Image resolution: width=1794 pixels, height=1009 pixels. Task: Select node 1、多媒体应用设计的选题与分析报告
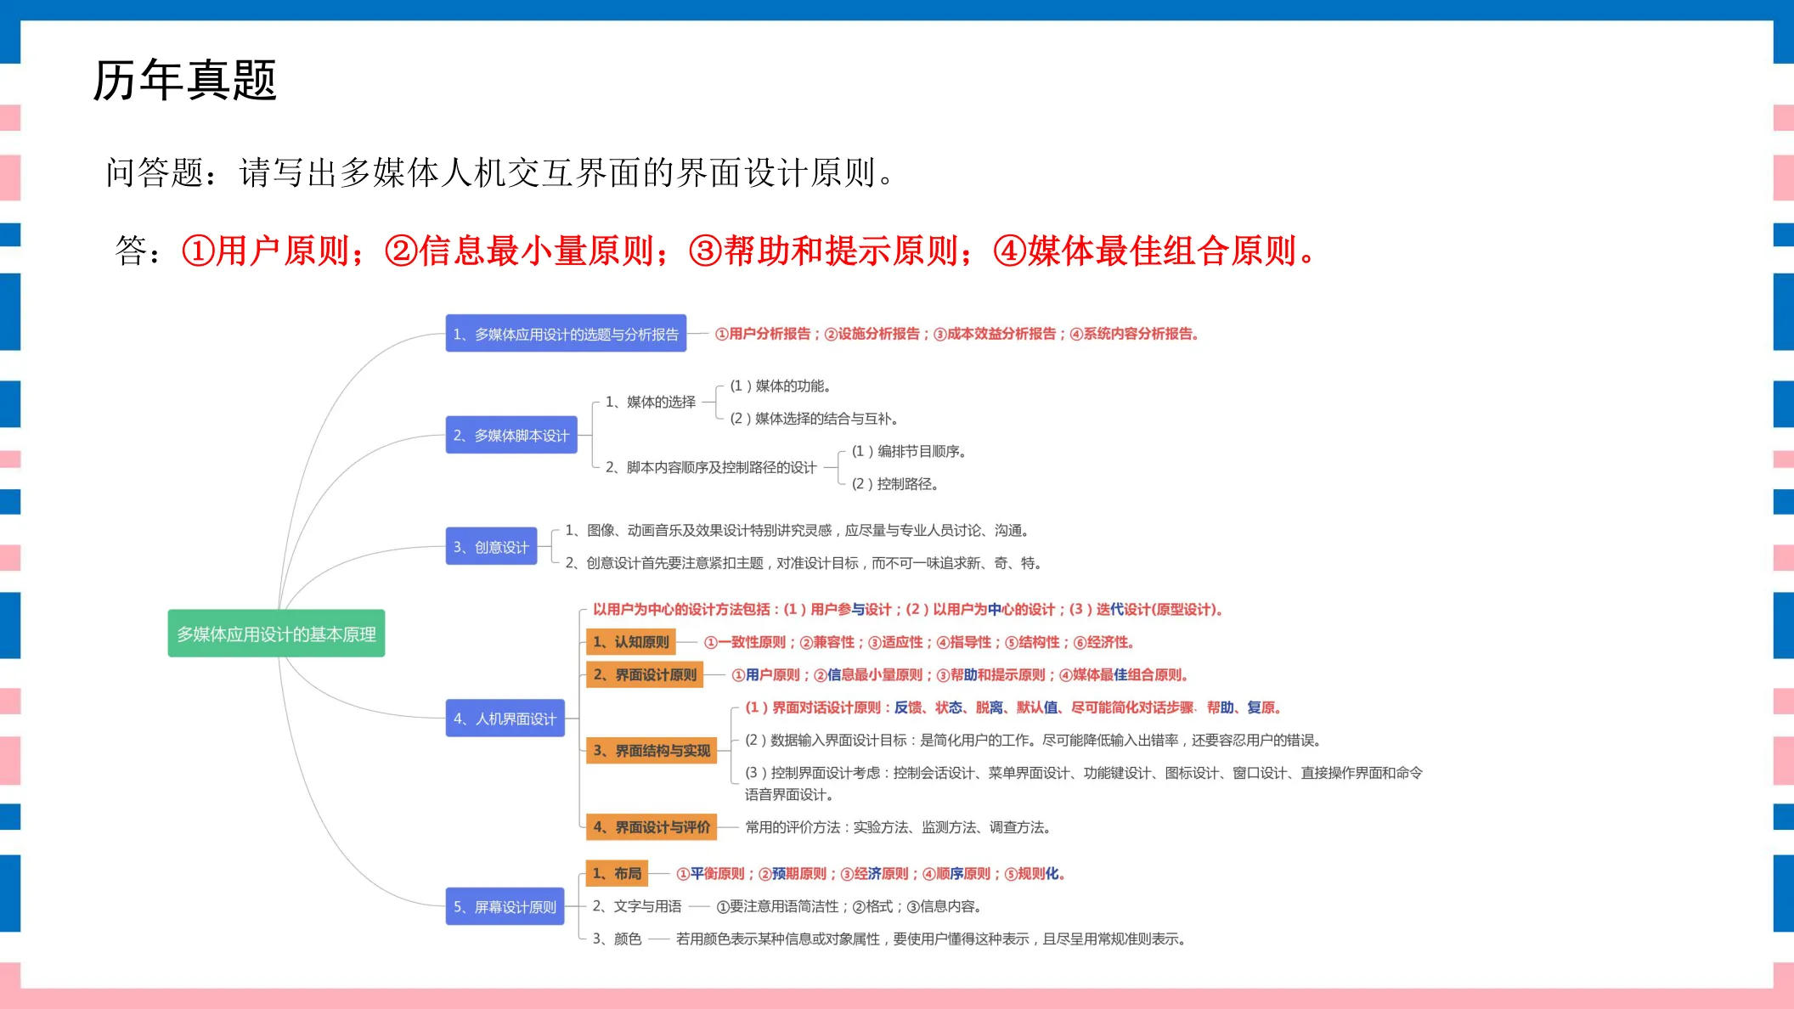tap(566, 334)
